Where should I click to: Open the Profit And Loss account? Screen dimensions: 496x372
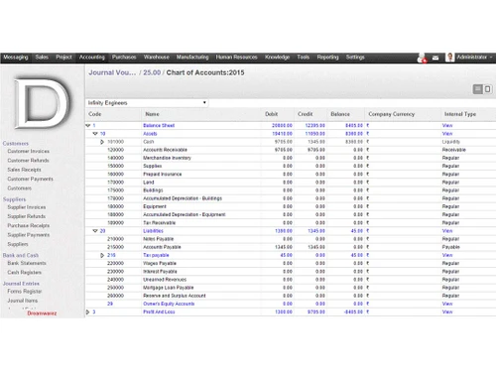(159, 311)
